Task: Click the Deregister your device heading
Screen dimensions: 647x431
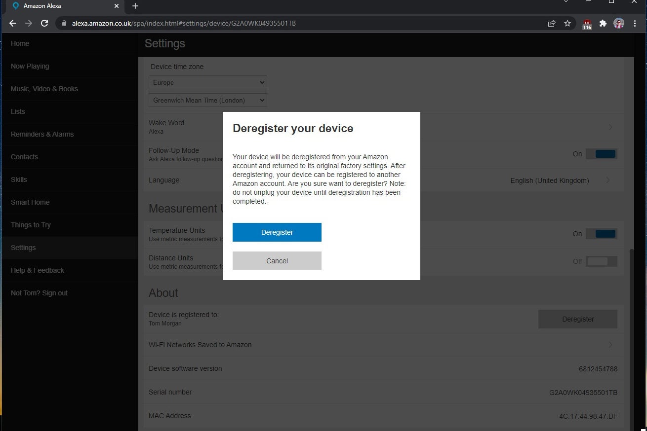Action: [x=293, y=129]
